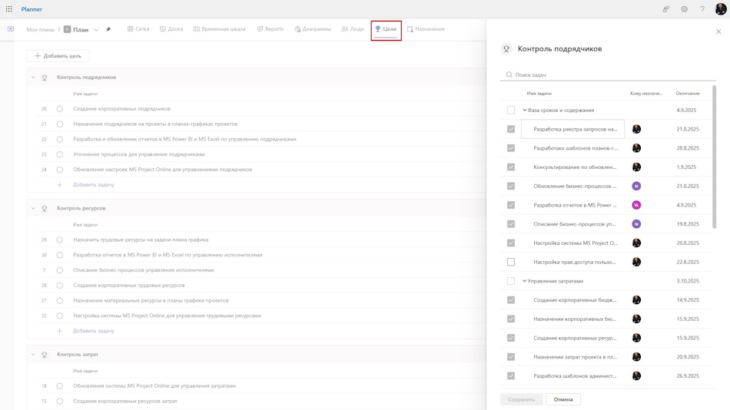Sort by the Окончание column header
This screenshot has width=730, height=410.
coord(688,94)
